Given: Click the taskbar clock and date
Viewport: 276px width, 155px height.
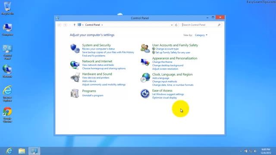Looking at the screenshot, I should [266, 151].
